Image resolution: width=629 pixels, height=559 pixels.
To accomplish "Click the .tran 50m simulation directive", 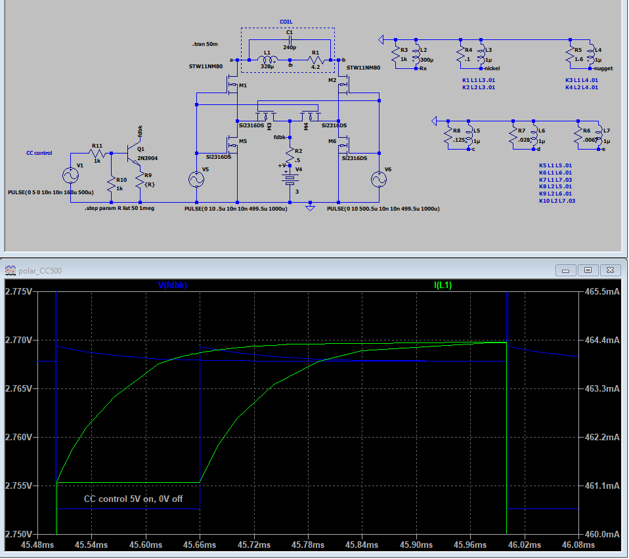I will click(206, 44).
